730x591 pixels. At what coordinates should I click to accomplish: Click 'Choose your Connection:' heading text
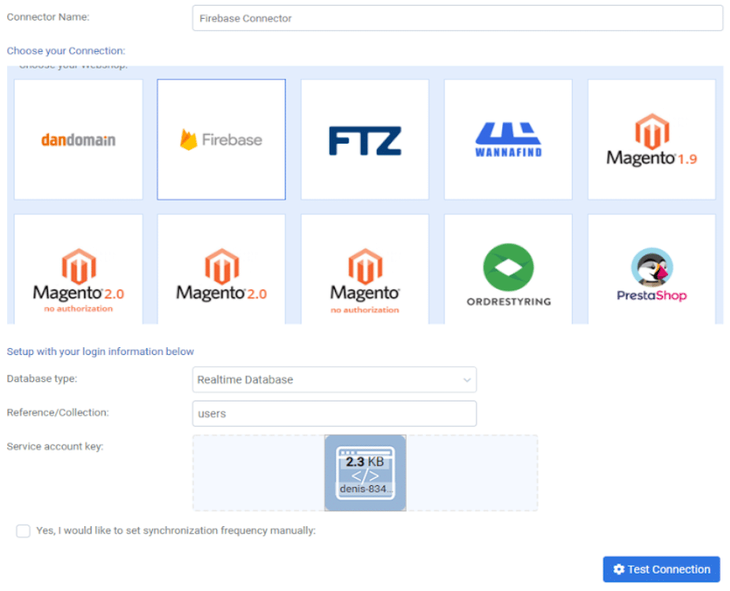[x=66, y=50]
